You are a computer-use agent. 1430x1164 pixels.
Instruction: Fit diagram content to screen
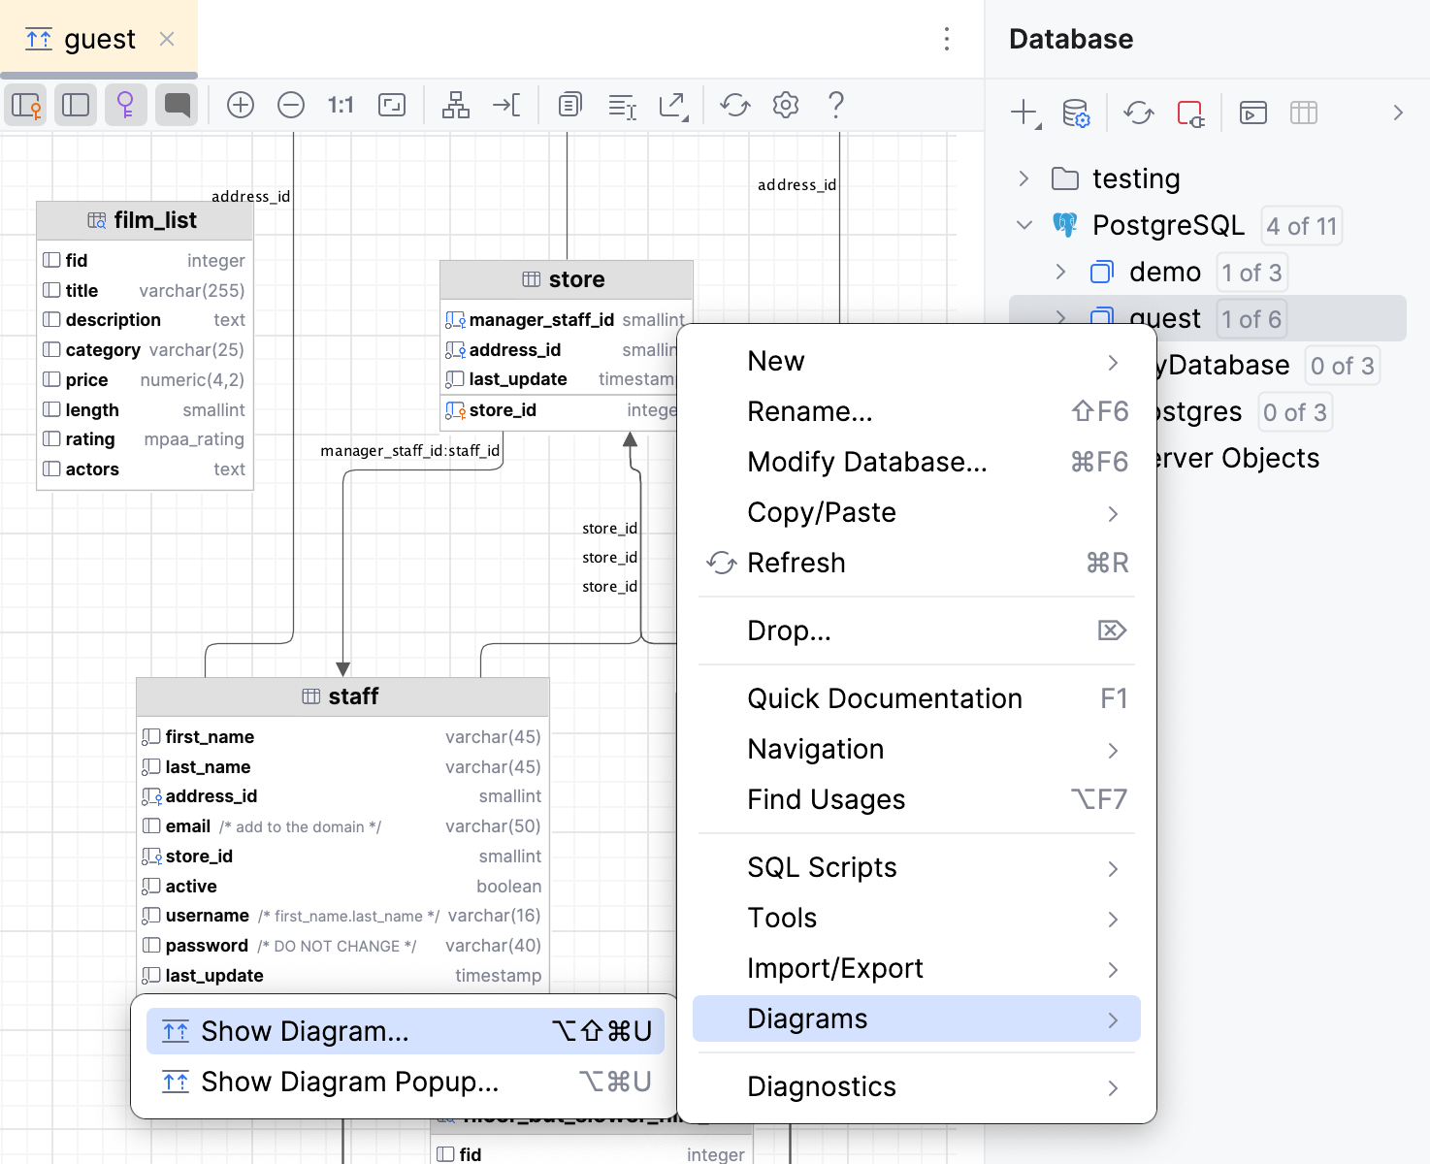pos(392,105)
